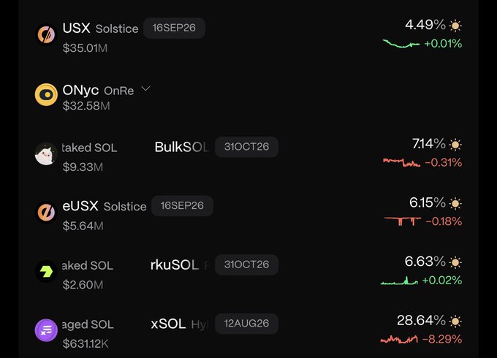Click the purple xSOL token logo

[x=46, y=330]
